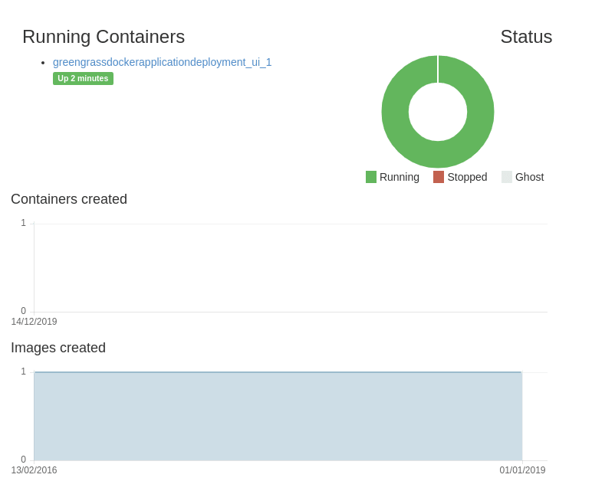Click the white center of the donut chart
Screen dimensions: 592x481
[438, 112]
